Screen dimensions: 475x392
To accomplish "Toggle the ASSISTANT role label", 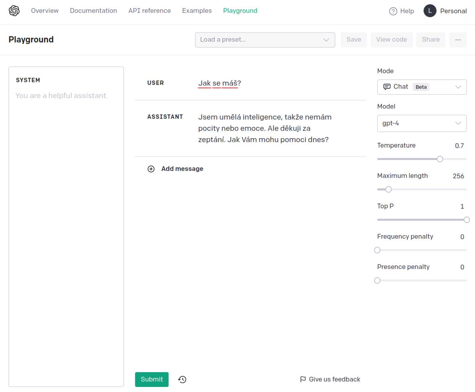I will pos(165,117).
